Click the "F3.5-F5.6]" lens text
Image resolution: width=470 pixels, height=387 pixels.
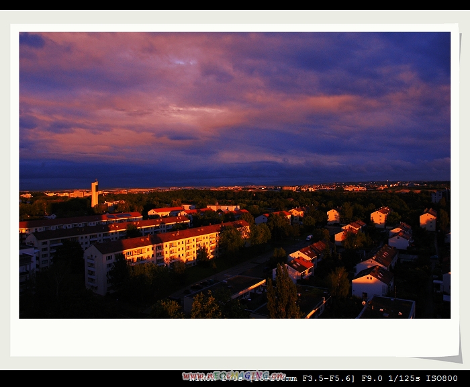pyautogui.click(x=328, y=378)
